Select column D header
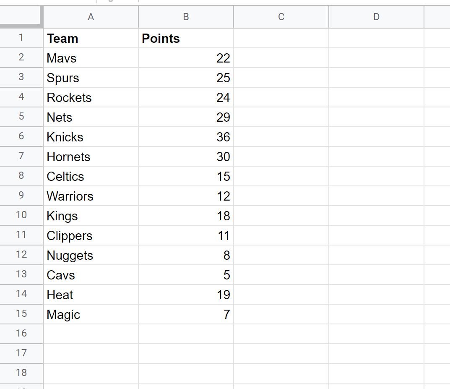The image size is (450, 389). (376, 17)
